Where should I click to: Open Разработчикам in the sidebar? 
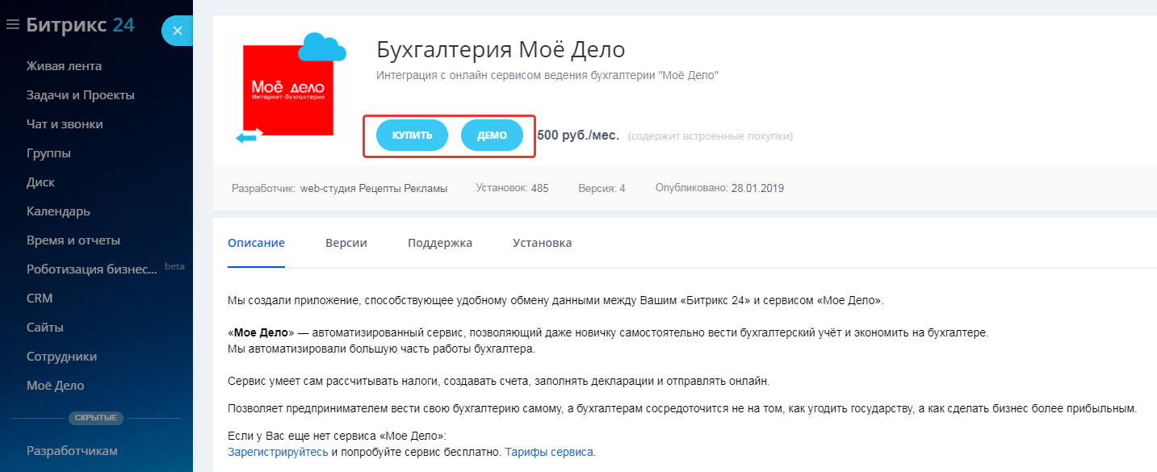[x=72, y=451]
